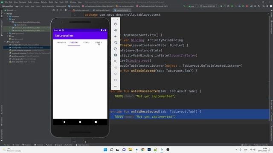Open the Refactor menu
The height and width of the screenshot is (153, 273).
pyautogui.click(x=44, y=2)
